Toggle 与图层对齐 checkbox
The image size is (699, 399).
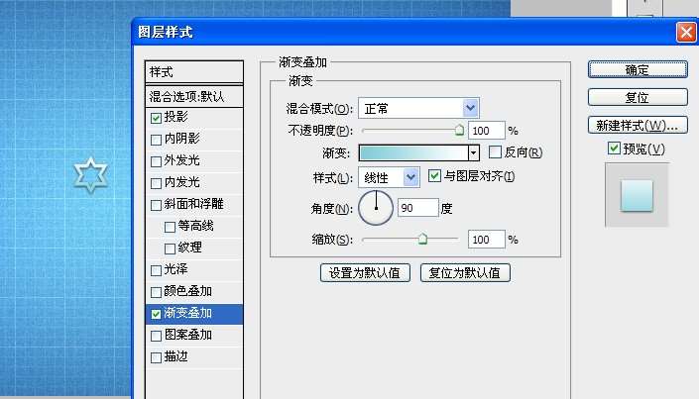coord(434,176)
